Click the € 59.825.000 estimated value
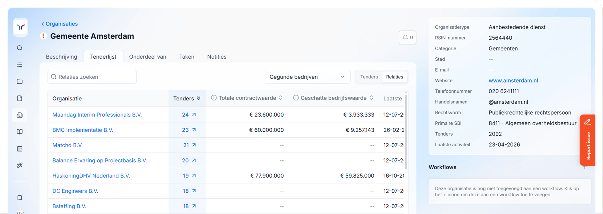This screenshot has height=214, width=603. click(357, 176)
